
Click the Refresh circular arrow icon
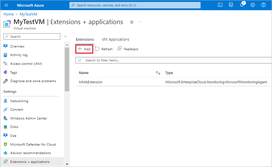tap(97, 49)
